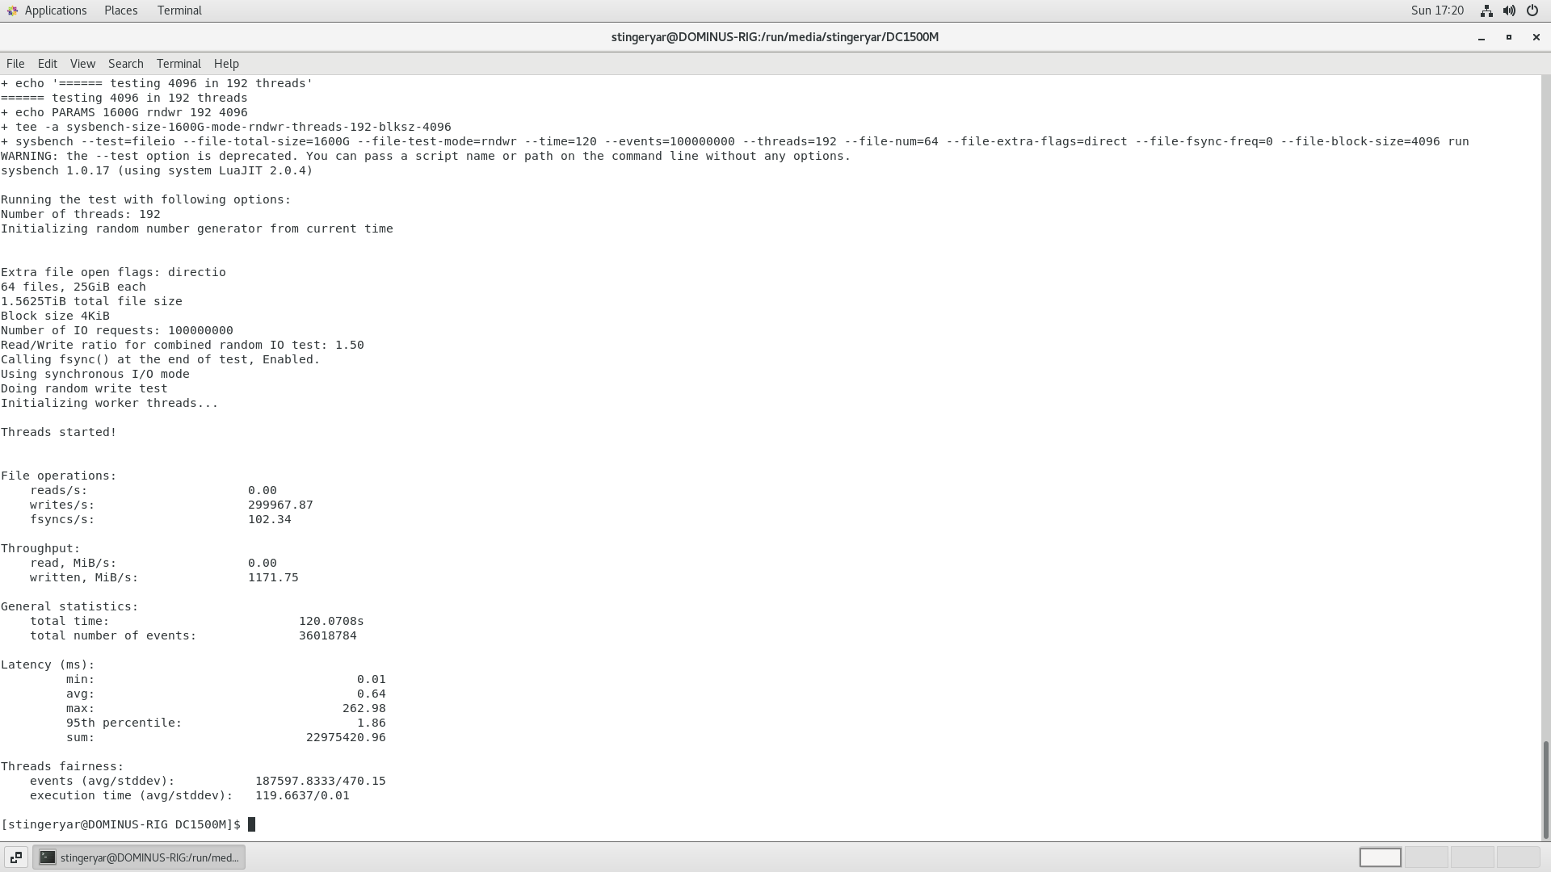The height and width of the screenshot is (872, 1551).
Task: Switch to the first workspace in pager
Action: pos(1380,857)
